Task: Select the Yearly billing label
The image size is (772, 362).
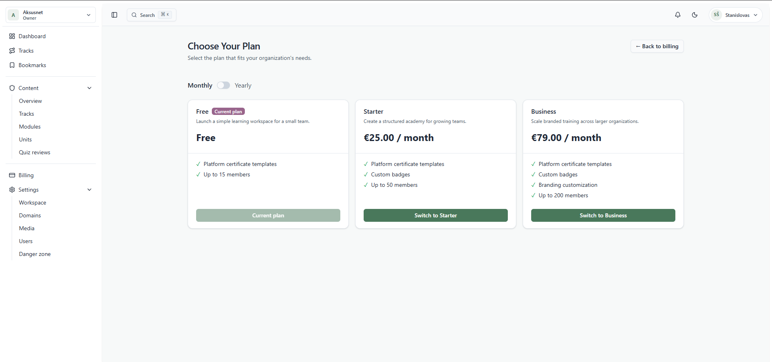Action: coord(243,86)
